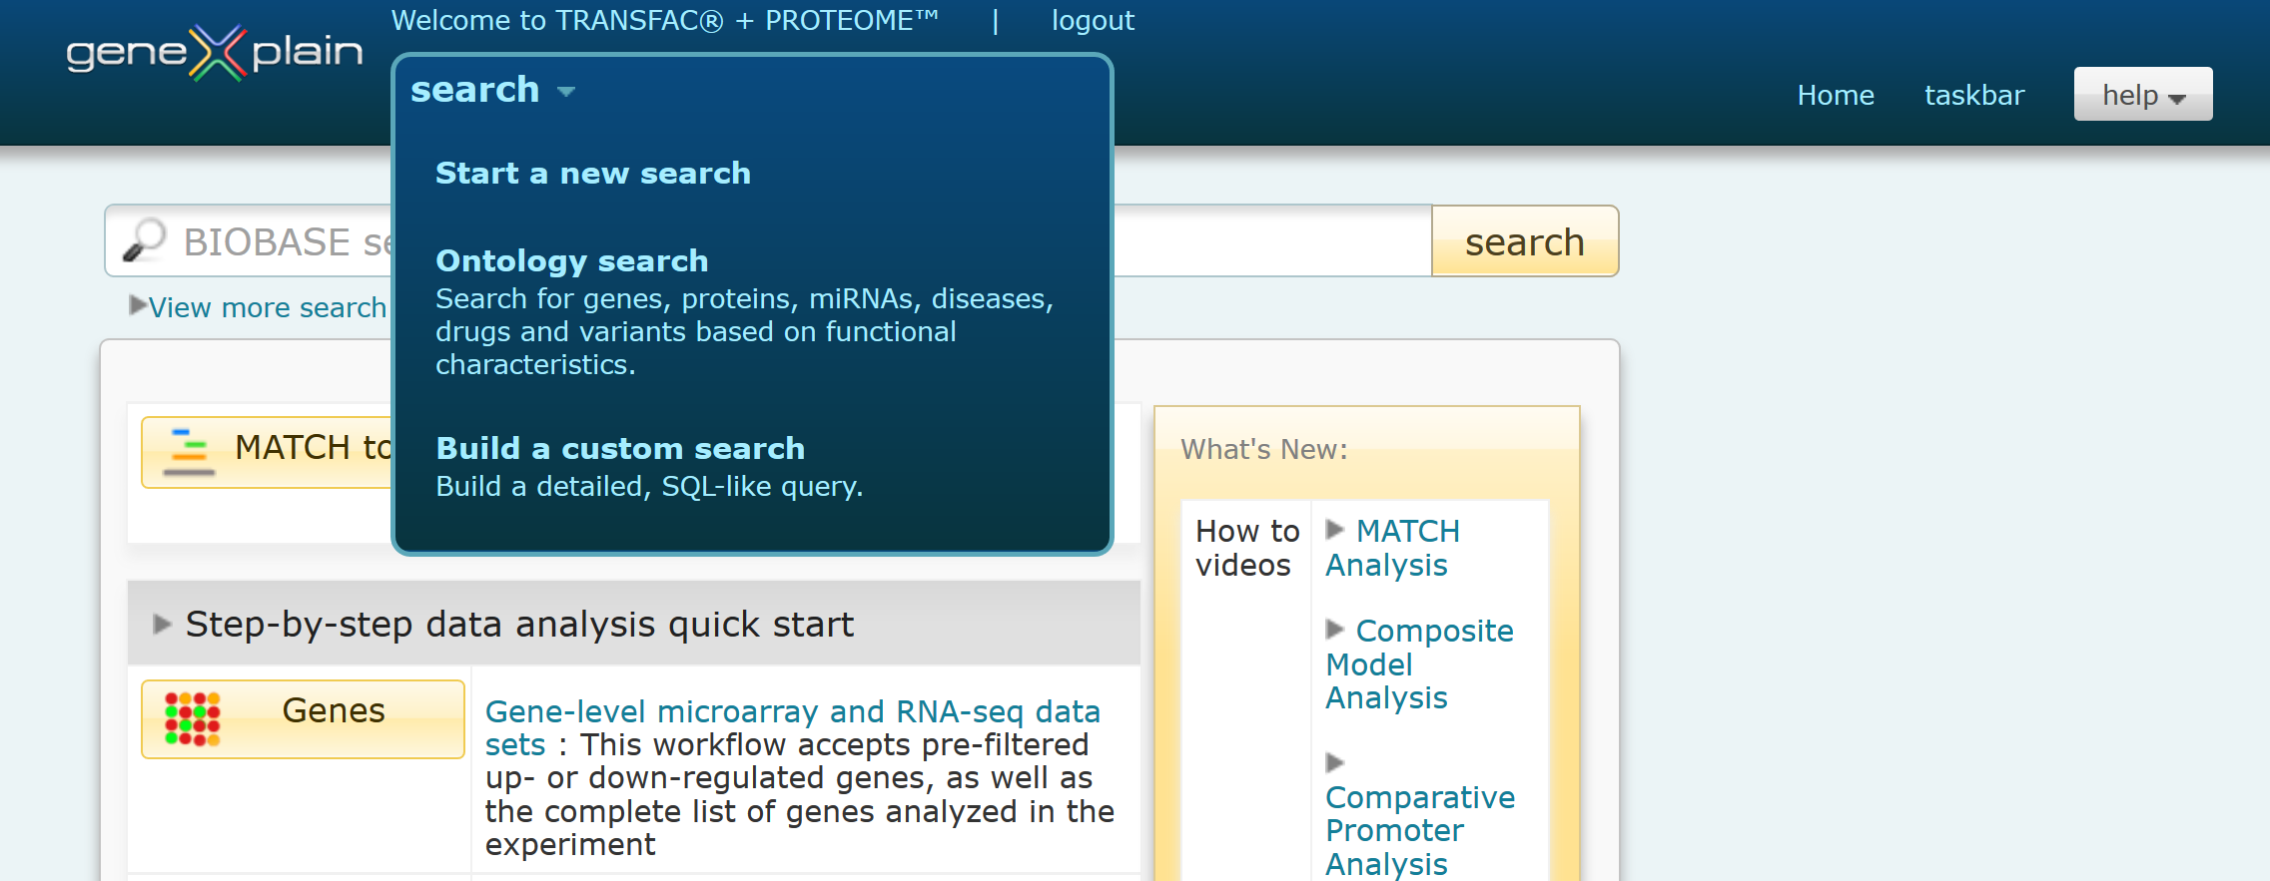This screenshot has height=881, width=2270.
Task: Click the MATCH tool button
Action: pyautogui.click(x=268, y=452)
